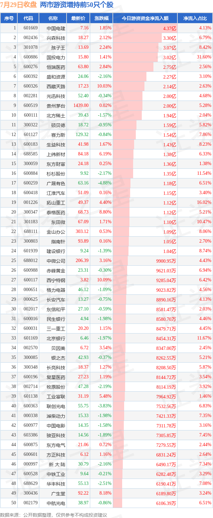This screenshot has height=518, width=213.
Task: Click net inflow value 9900.95万
Action: pyautogui.click(x=166, y=261)
